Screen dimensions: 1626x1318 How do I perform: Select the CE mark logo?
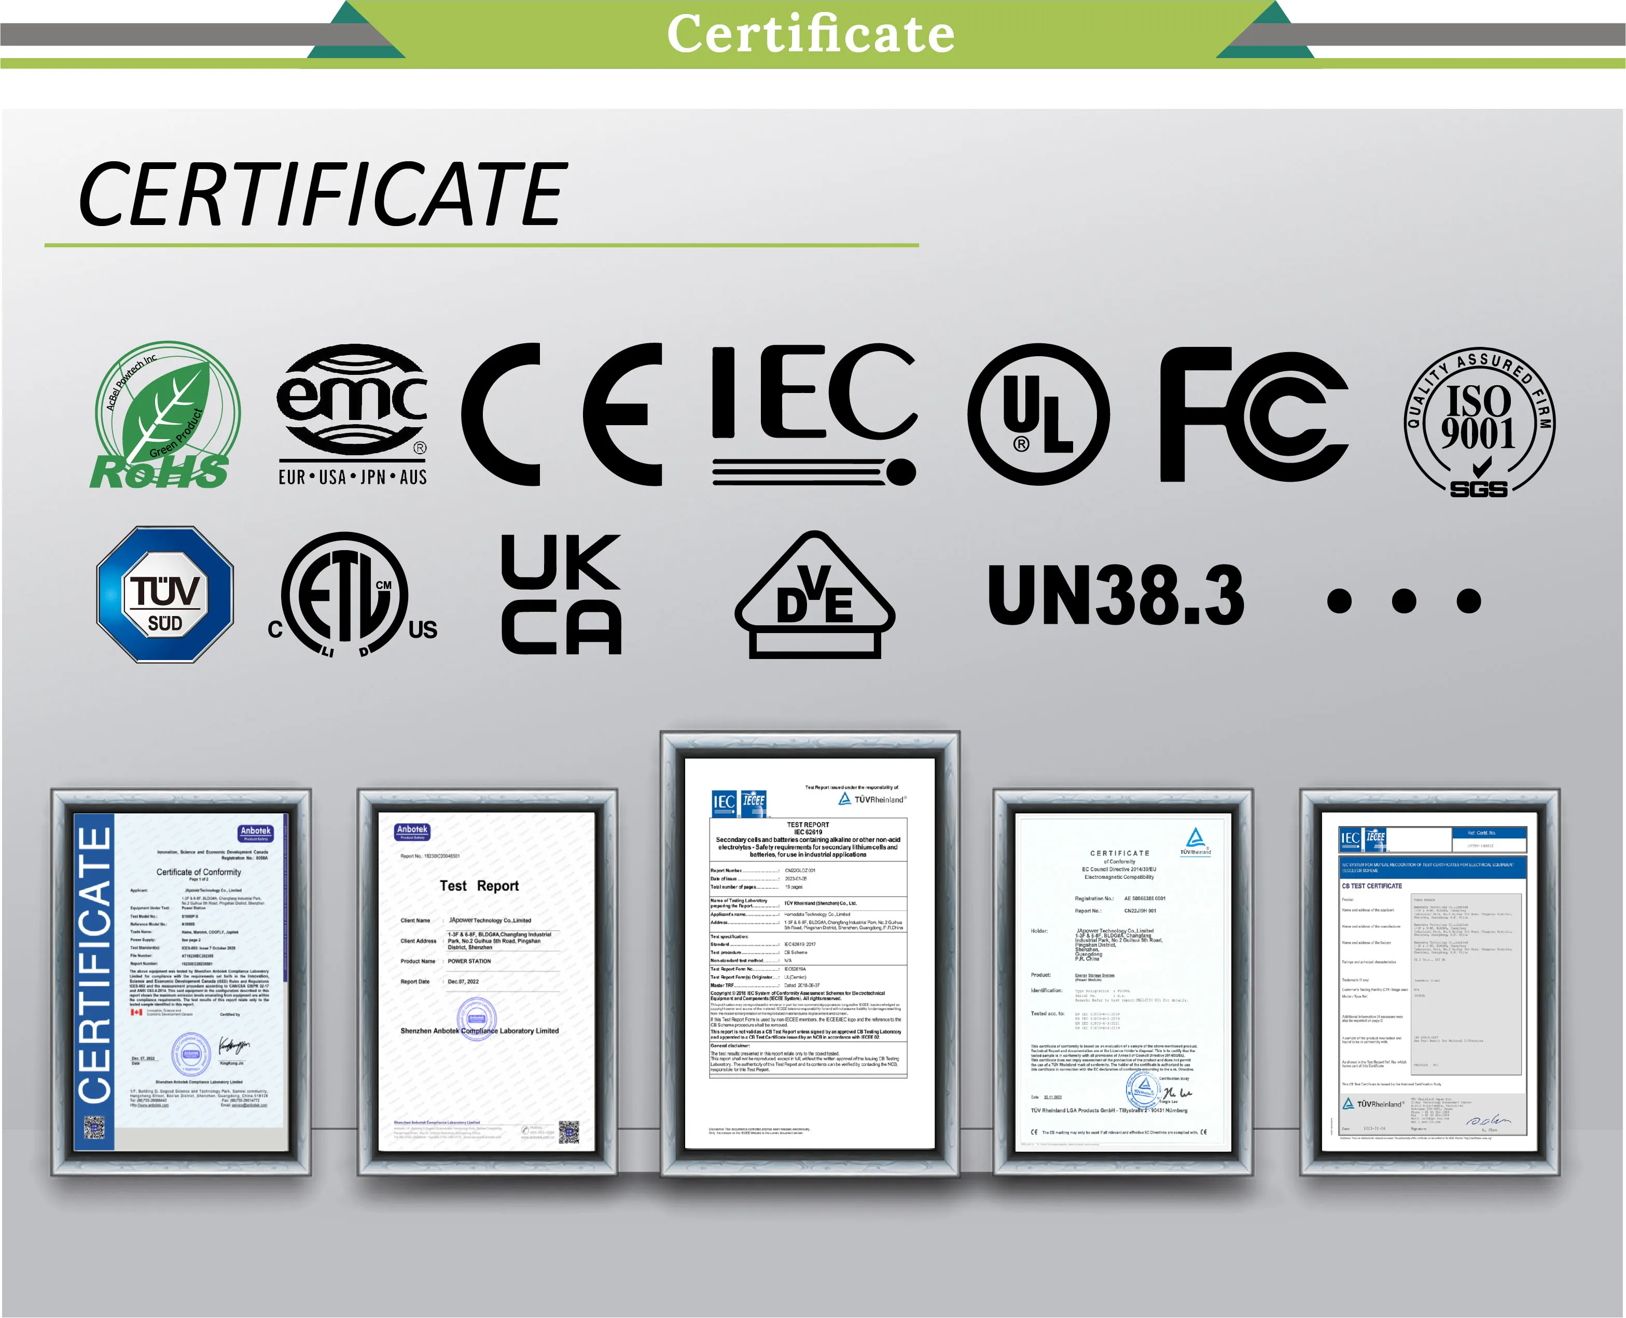(x=561, y=415)
